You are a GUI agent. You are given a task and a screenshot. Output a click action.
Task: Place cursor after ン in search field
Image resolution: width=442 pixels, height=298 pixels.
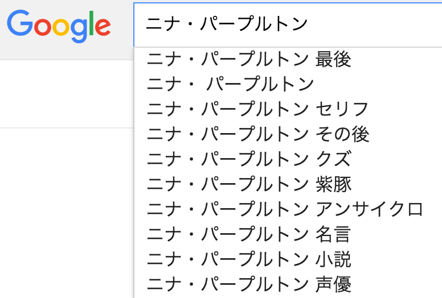click(308, 24)
